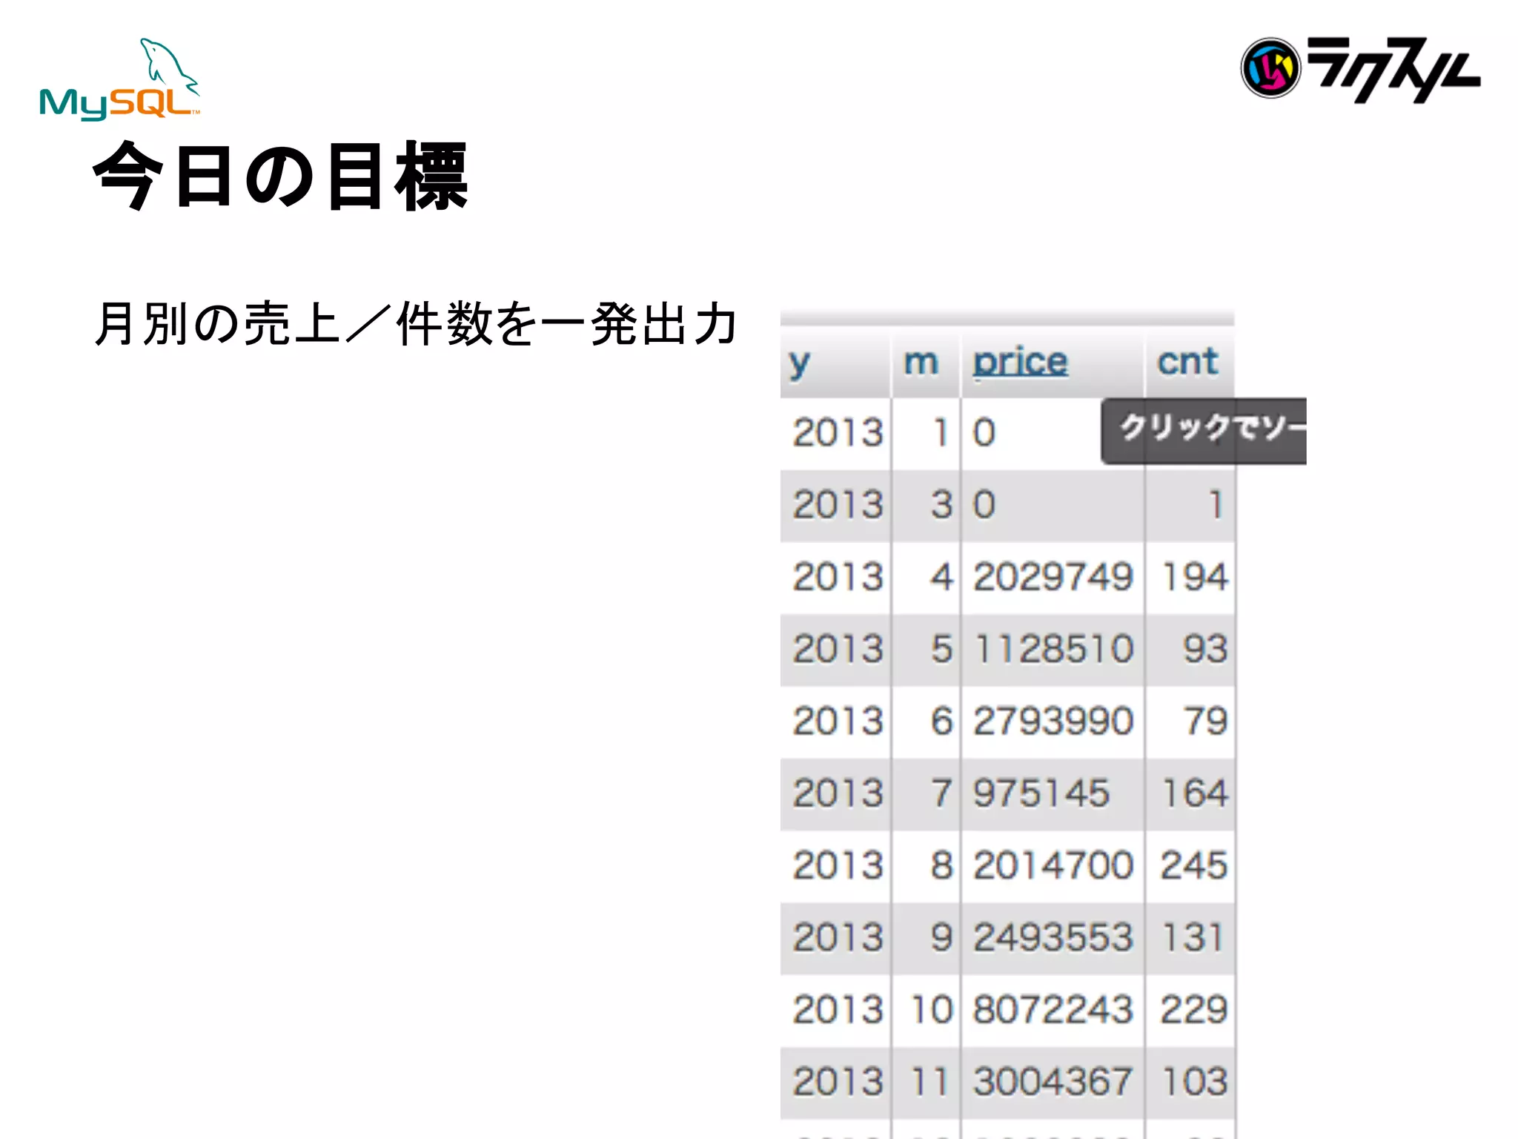Image resolution: width=1518 pixels, height=1139 pixels.
Task: Select the price cell 2793990
Action: pos(1053,721)
